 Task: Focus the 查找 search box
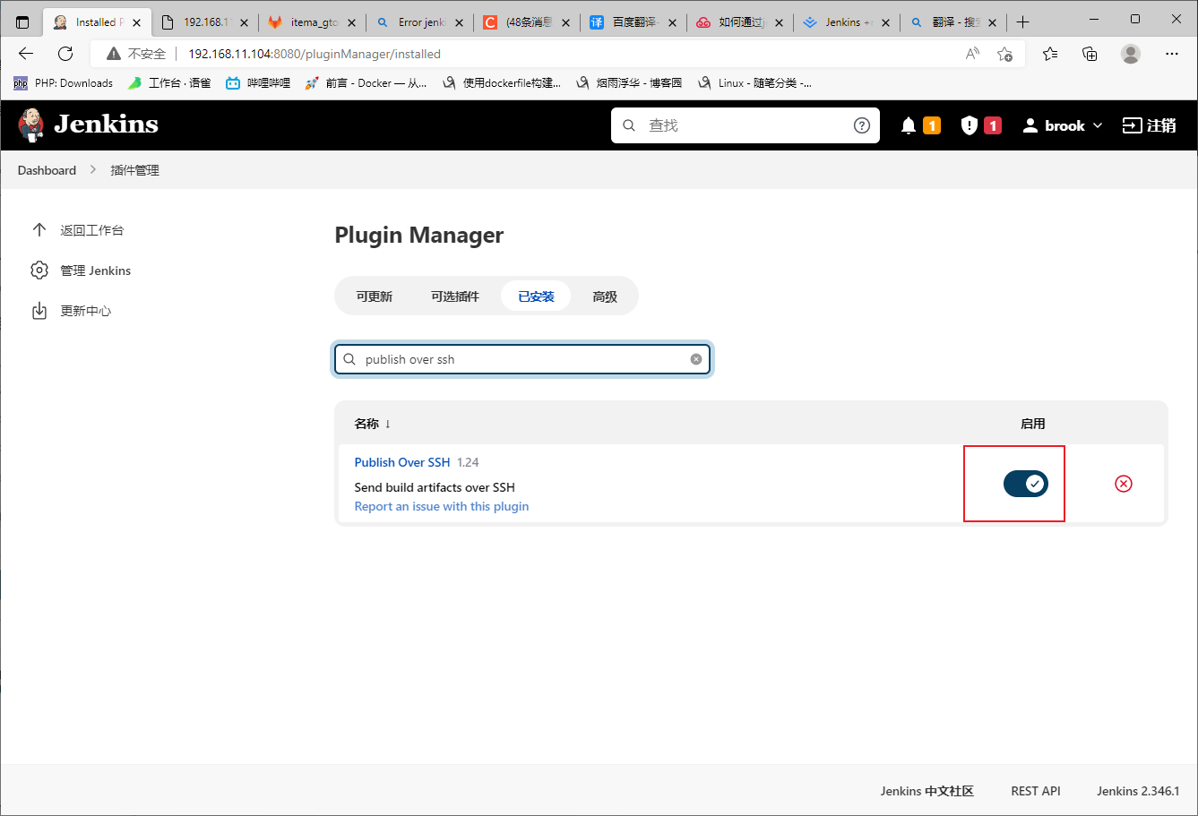[x=746, y=125]
